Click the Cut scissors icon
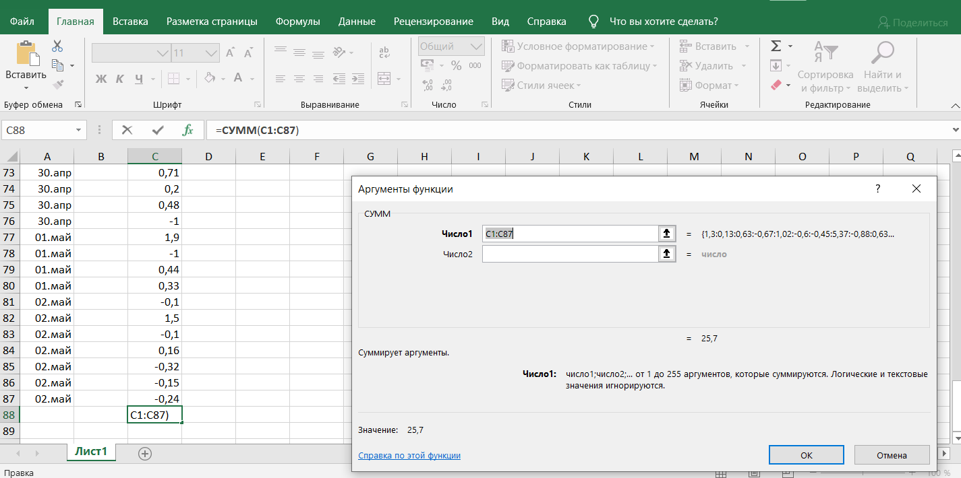 point(57,46)
